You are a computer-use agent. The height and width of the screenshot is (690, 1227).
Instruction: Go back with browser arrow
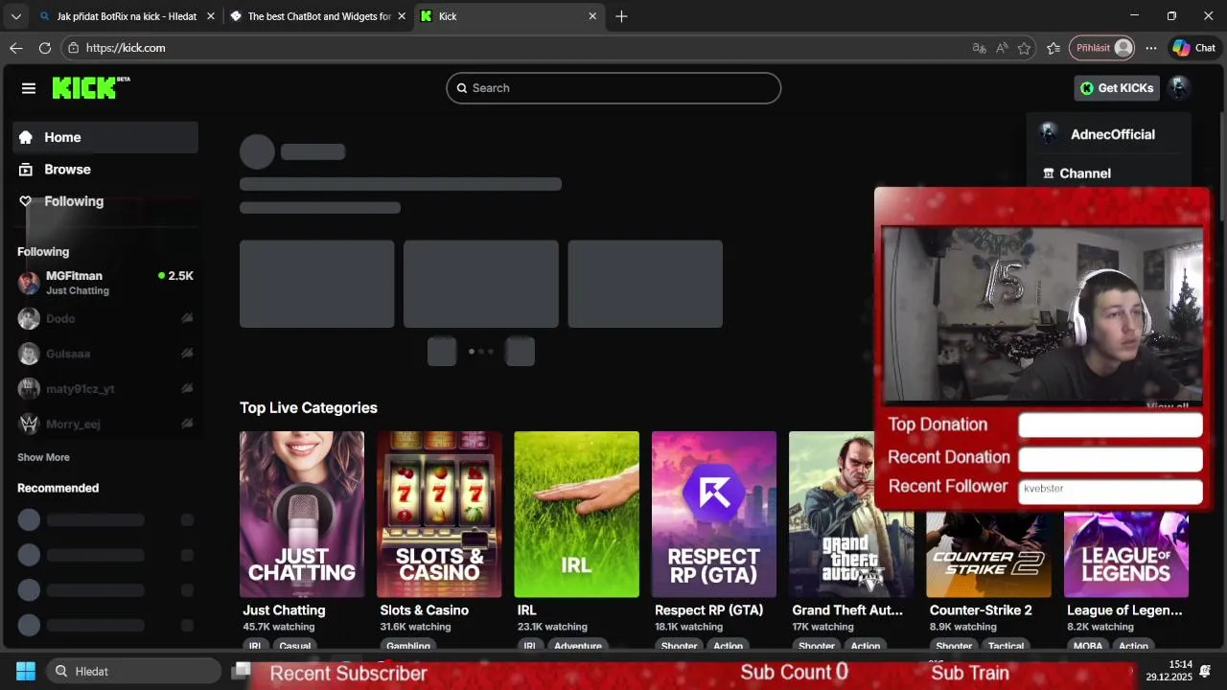pyautogui.click(x=16, y=48)
